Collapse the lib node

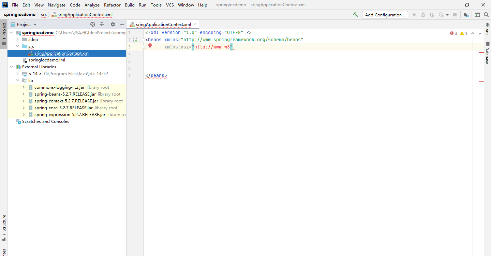17,81
